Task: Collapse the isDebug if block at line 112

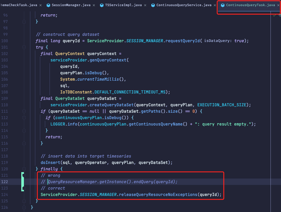Action: [24, 118]
